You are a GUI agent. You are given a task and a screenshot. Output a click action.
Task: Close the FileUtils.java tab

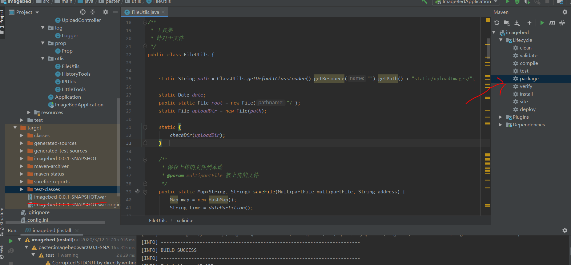pos(163,12)
